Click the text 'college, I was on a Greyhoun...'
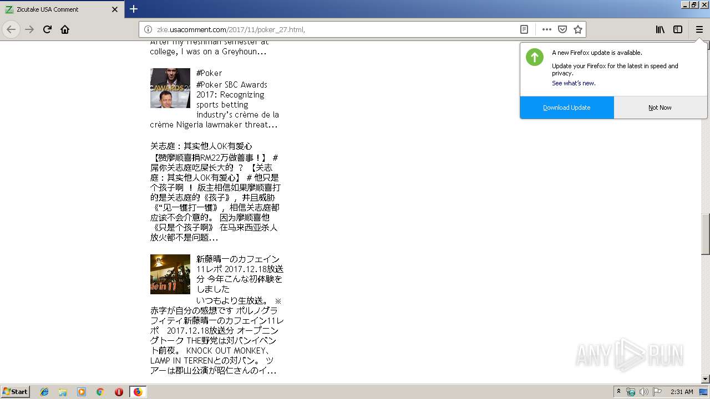710x399 pixels. [208, 52]
